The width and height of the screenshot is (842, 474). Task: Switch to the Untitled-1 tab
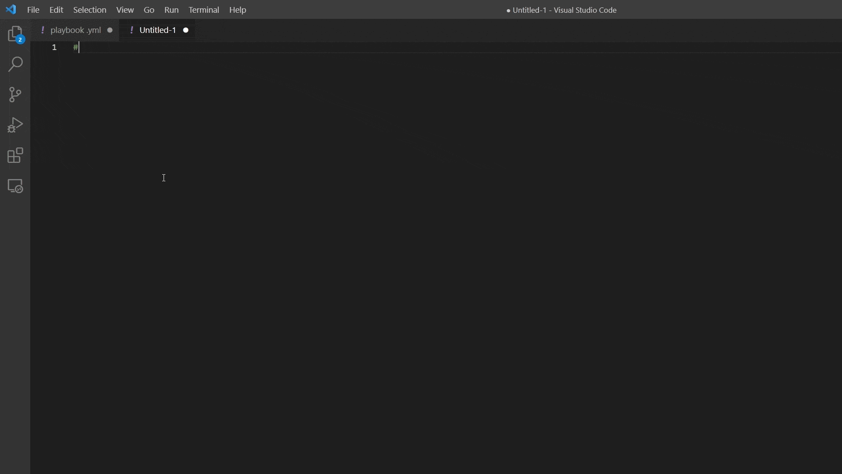[158, 30]
